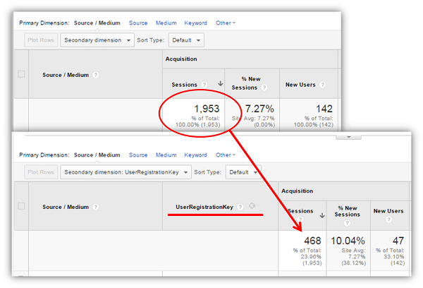The height and width of the screenshot is (288, 423).
Task: Click help icon next to Source / Medium in top table
Action: pos(95,75)
